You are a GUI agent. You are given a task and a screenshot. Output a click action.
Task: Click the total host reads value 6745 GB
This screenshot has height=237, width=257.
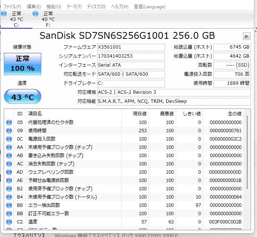point(232,47)
